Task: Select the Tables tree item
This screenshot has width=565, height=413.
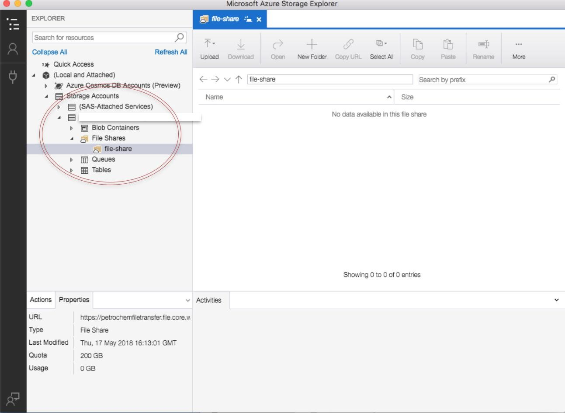Action: pyautogui.click(x=101, y=170)
